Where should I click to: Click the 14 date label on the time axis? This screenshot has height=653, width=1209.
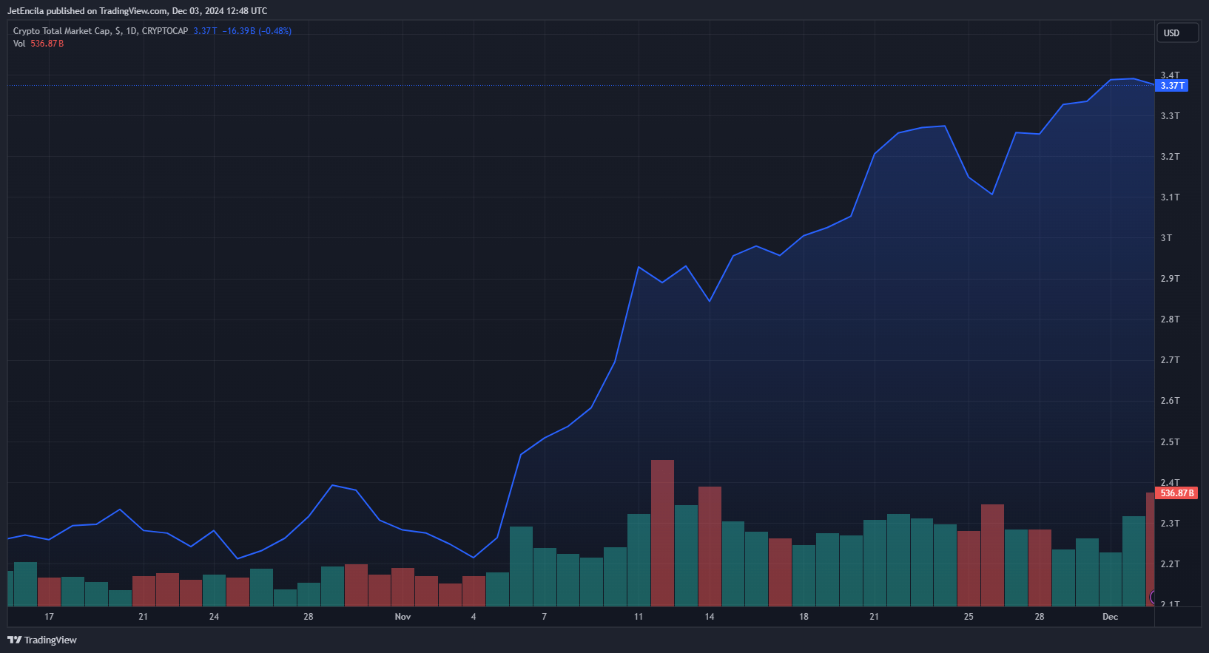click(x=709, y=617)
